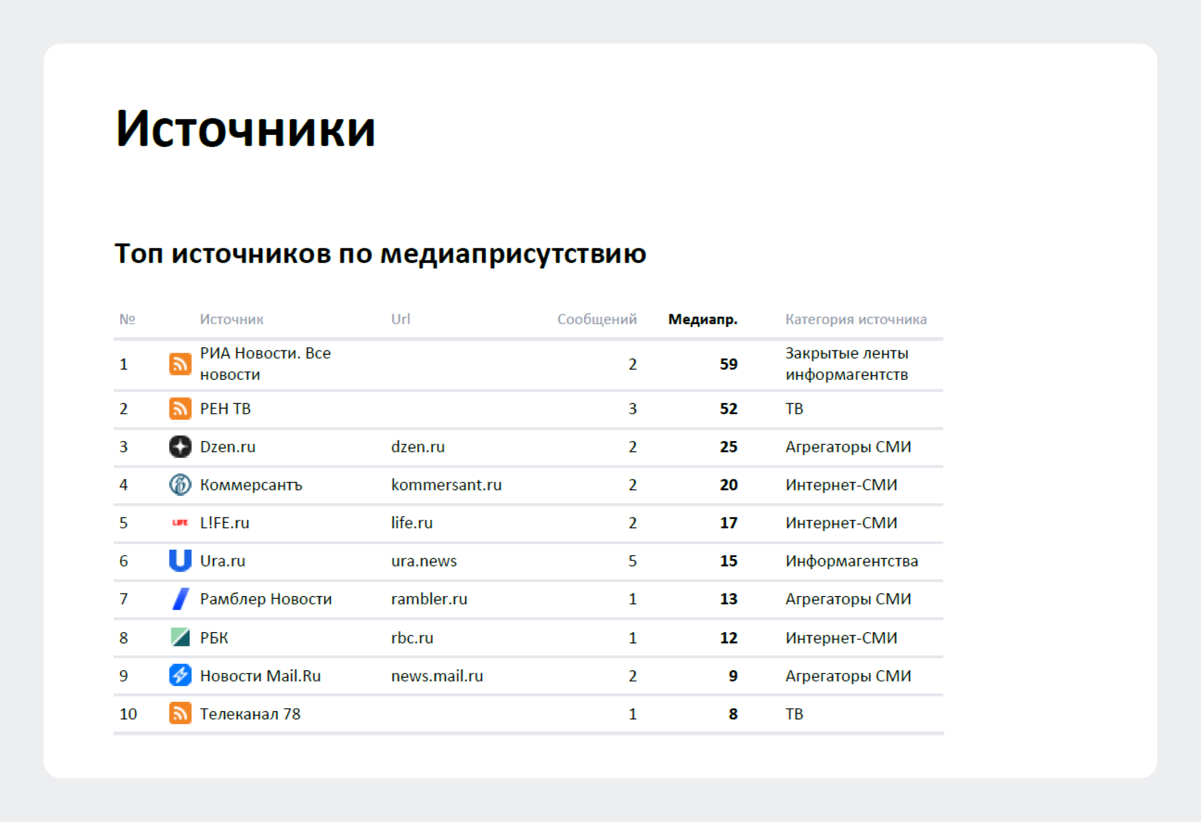
Task: Select the L!FE.ru source name
Action: click(224, 522)
